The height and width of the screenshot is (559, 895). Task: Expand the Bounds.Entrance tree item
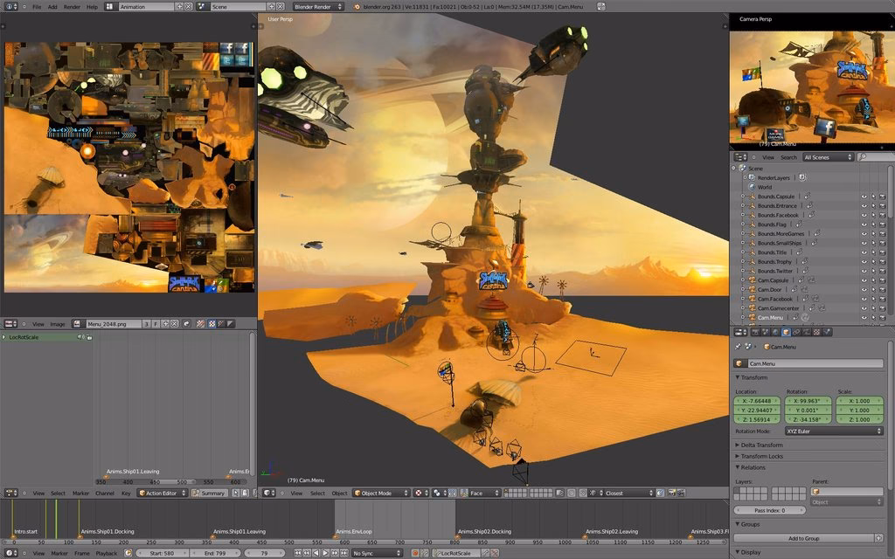[743, 206]
